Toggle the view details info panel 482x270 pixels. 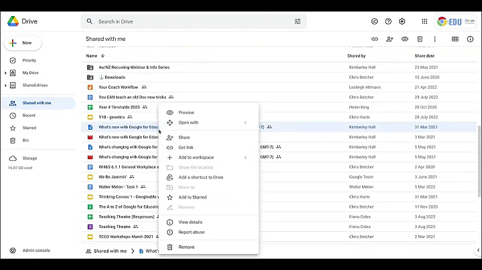470,39
